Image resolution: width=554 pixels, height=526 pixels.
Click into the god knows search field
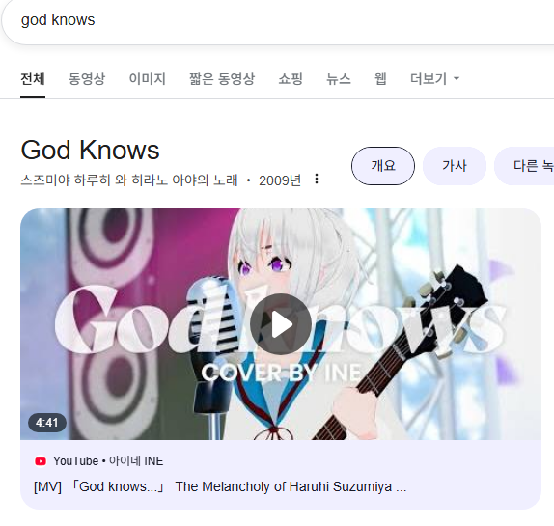pyautogui.click(x=279, y=20)
